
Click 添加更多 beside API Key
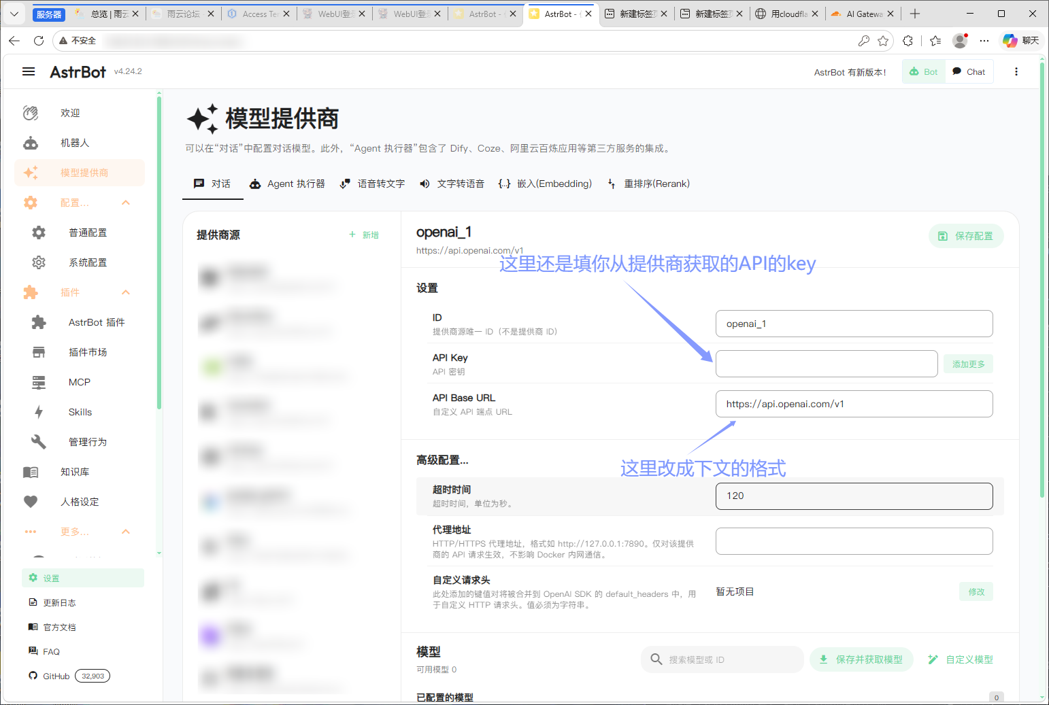(x=968, y=364)
